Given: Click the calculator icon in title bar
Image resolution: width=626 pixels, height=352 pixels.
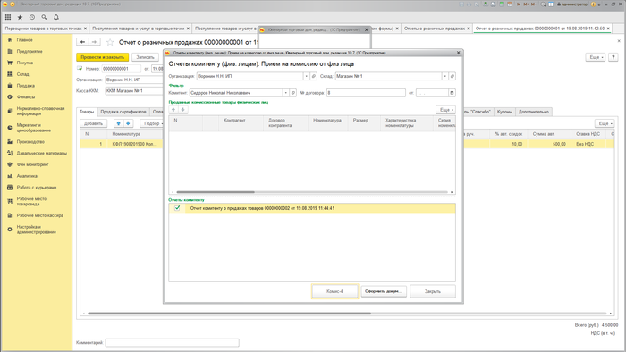Looking at the screenshot, I should pos(503,4).
